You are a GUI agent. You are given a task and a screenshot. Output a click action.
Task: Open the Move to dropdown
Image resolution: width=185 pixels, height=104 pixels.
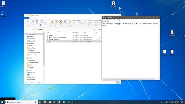52,23
